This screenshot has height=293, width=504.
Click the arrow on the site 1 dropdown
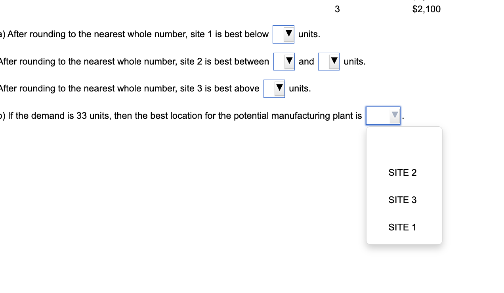coord(288,34)
